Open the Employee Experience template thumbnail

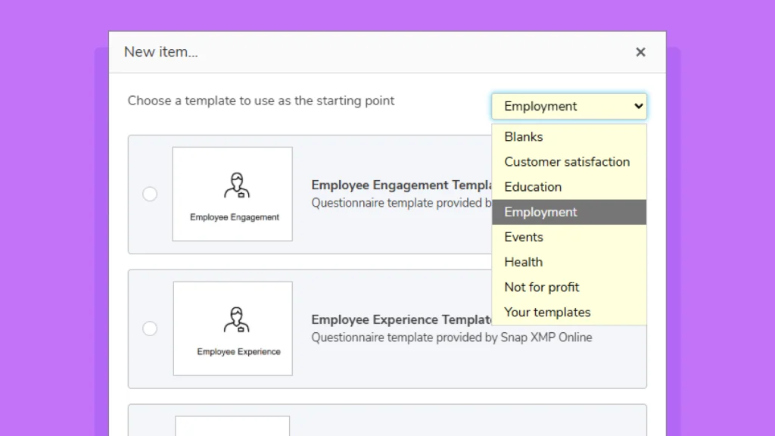point(232,328)
